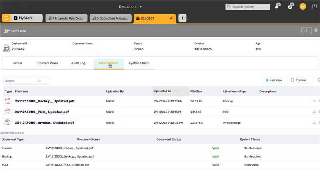
Task: Download the POD_Updated.pdf attachment
Action: click(314, 112)
